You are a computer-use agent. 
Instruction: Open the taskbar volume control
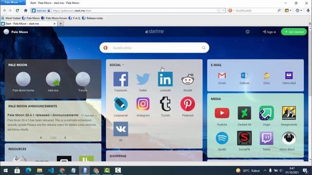[281, 171]
